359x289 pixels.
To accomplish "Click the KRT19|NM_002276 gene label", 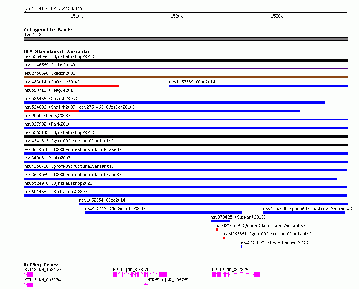I will click(230, 270).
